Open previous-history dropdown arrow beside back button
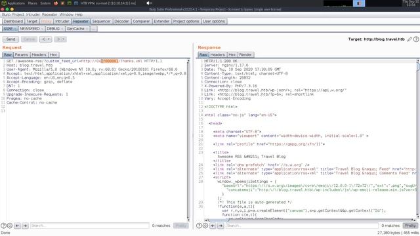Image resolution: width=420 pixels, height=236 pixels. pyautogui.click(x=49, y=39)
